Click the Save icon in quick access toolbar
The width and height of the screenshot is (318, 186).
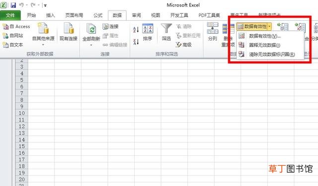pyautogui.click(x=13, y=5)
